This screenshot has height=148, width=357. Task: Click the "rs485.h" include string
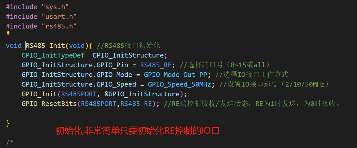[x=59, y=26]
